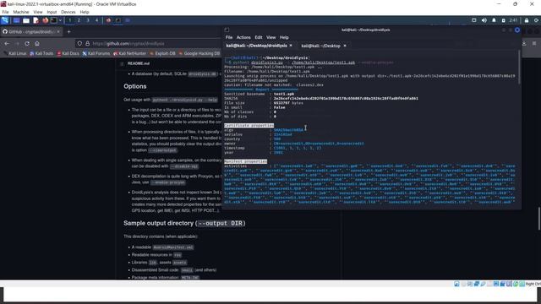This screenshot has width=541, height=304.
Task: Click the VirtualBox hard disk status icon
Action: click(x=456, y=284)
